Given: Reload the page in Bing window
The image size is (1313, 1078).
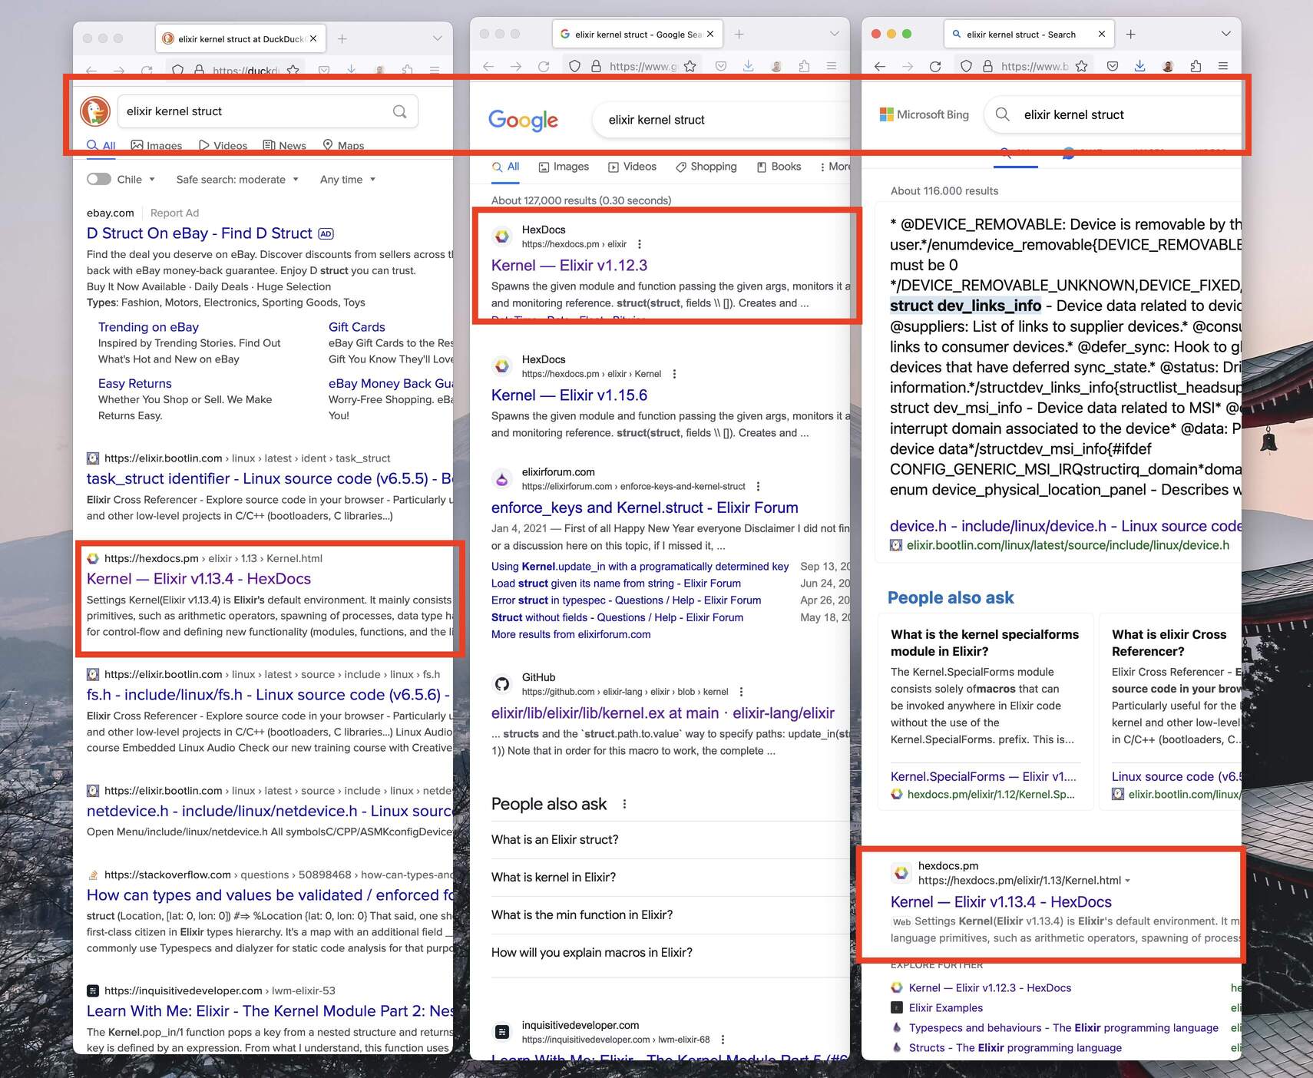Looking at the screenshot, I should [x=935, y=66].
